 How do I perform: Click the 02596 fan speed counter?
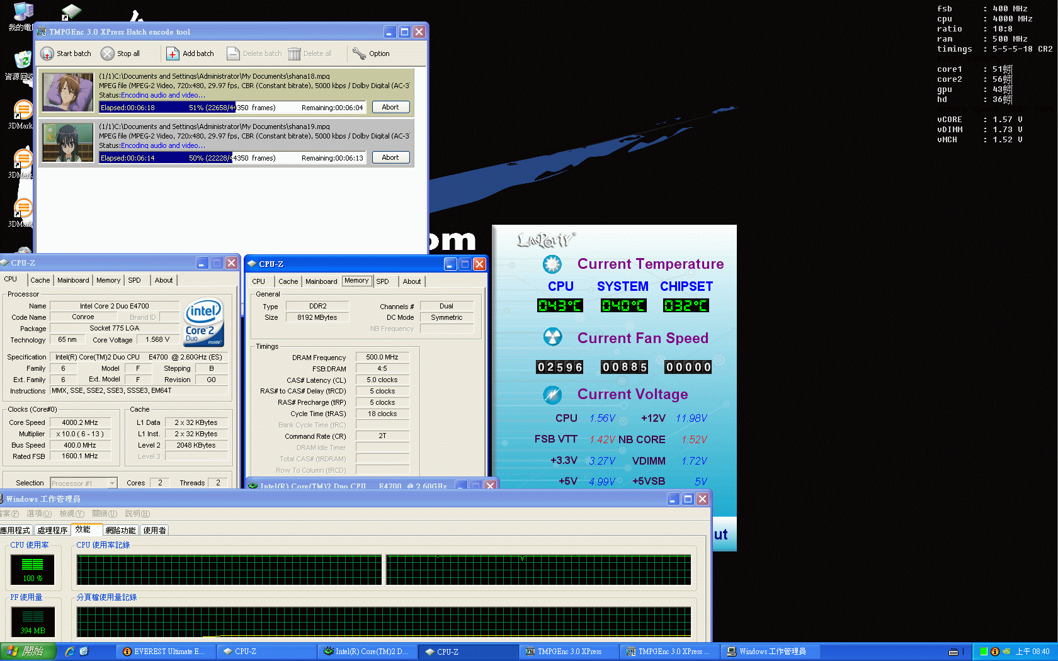[560, 367]
